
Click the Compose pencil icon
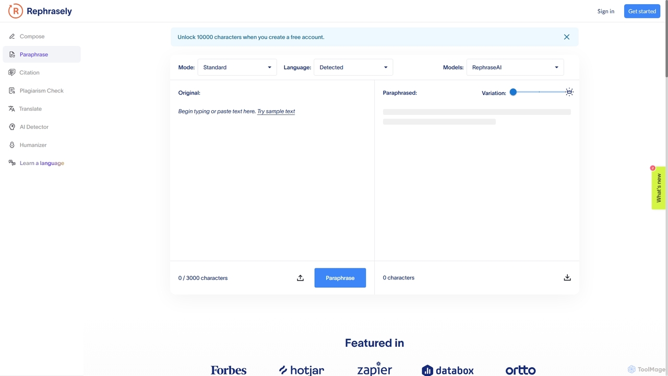click(12, 37)
